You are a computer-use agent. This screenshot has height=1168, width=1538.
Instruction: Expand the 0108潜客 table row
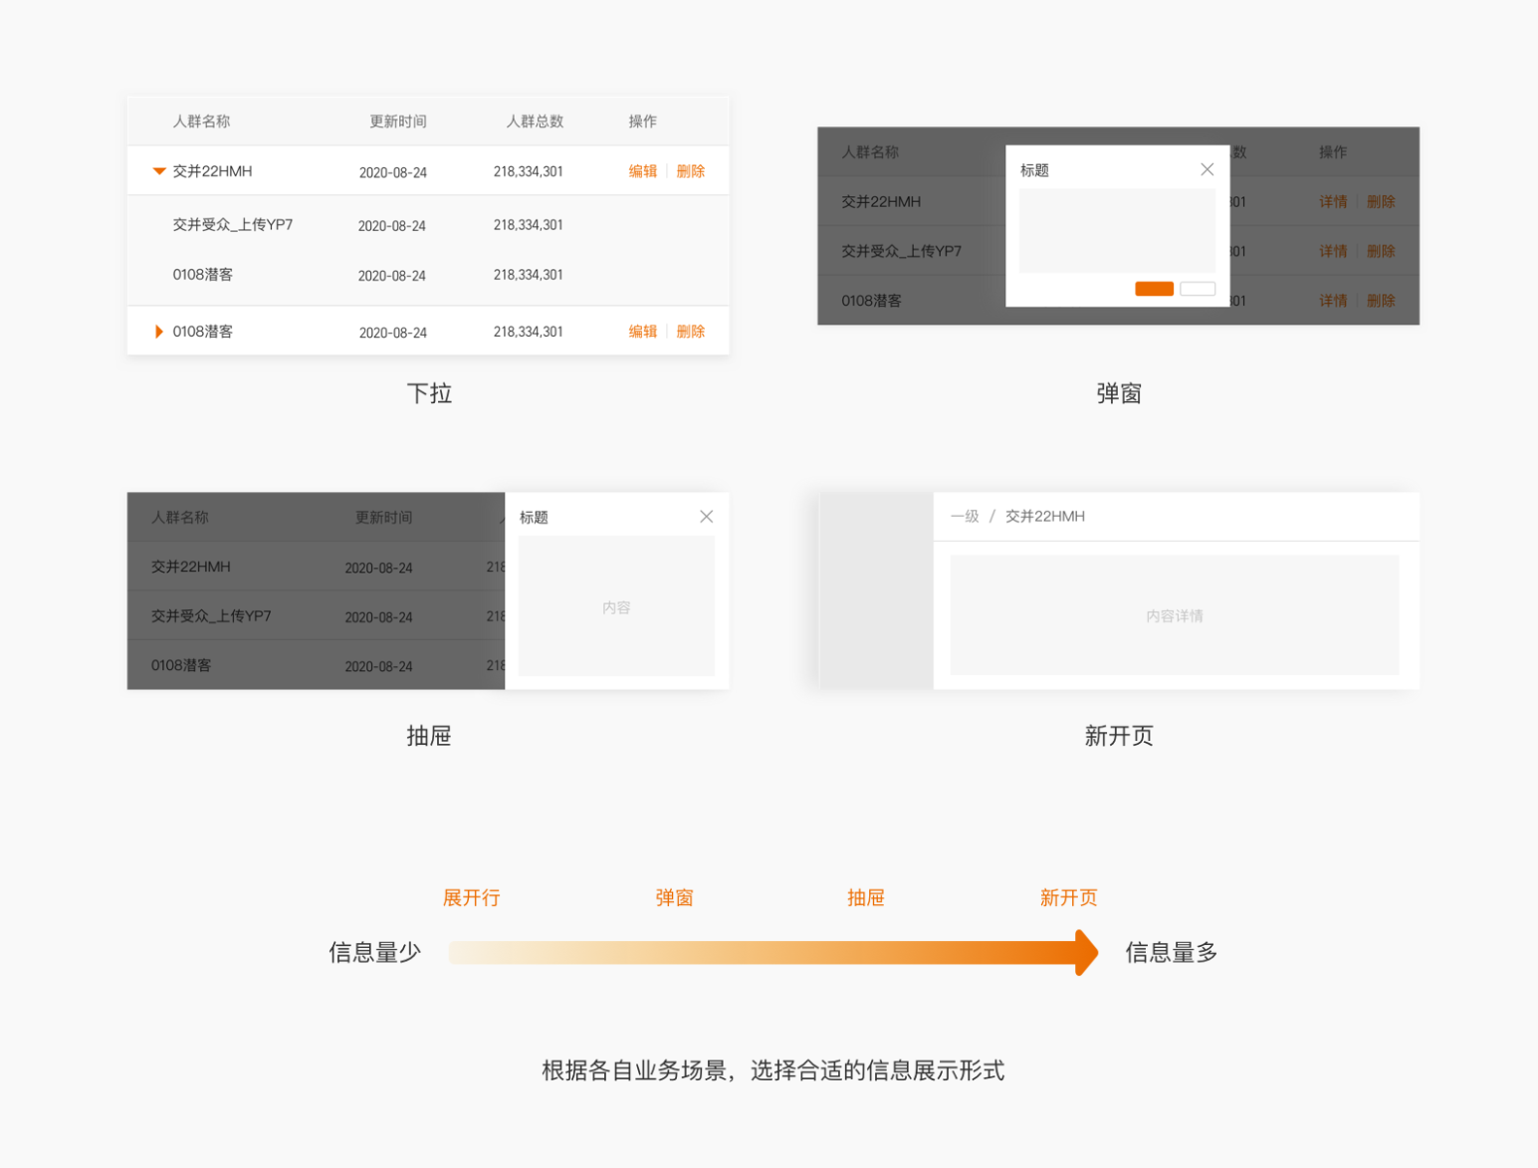tap(159, 332)
